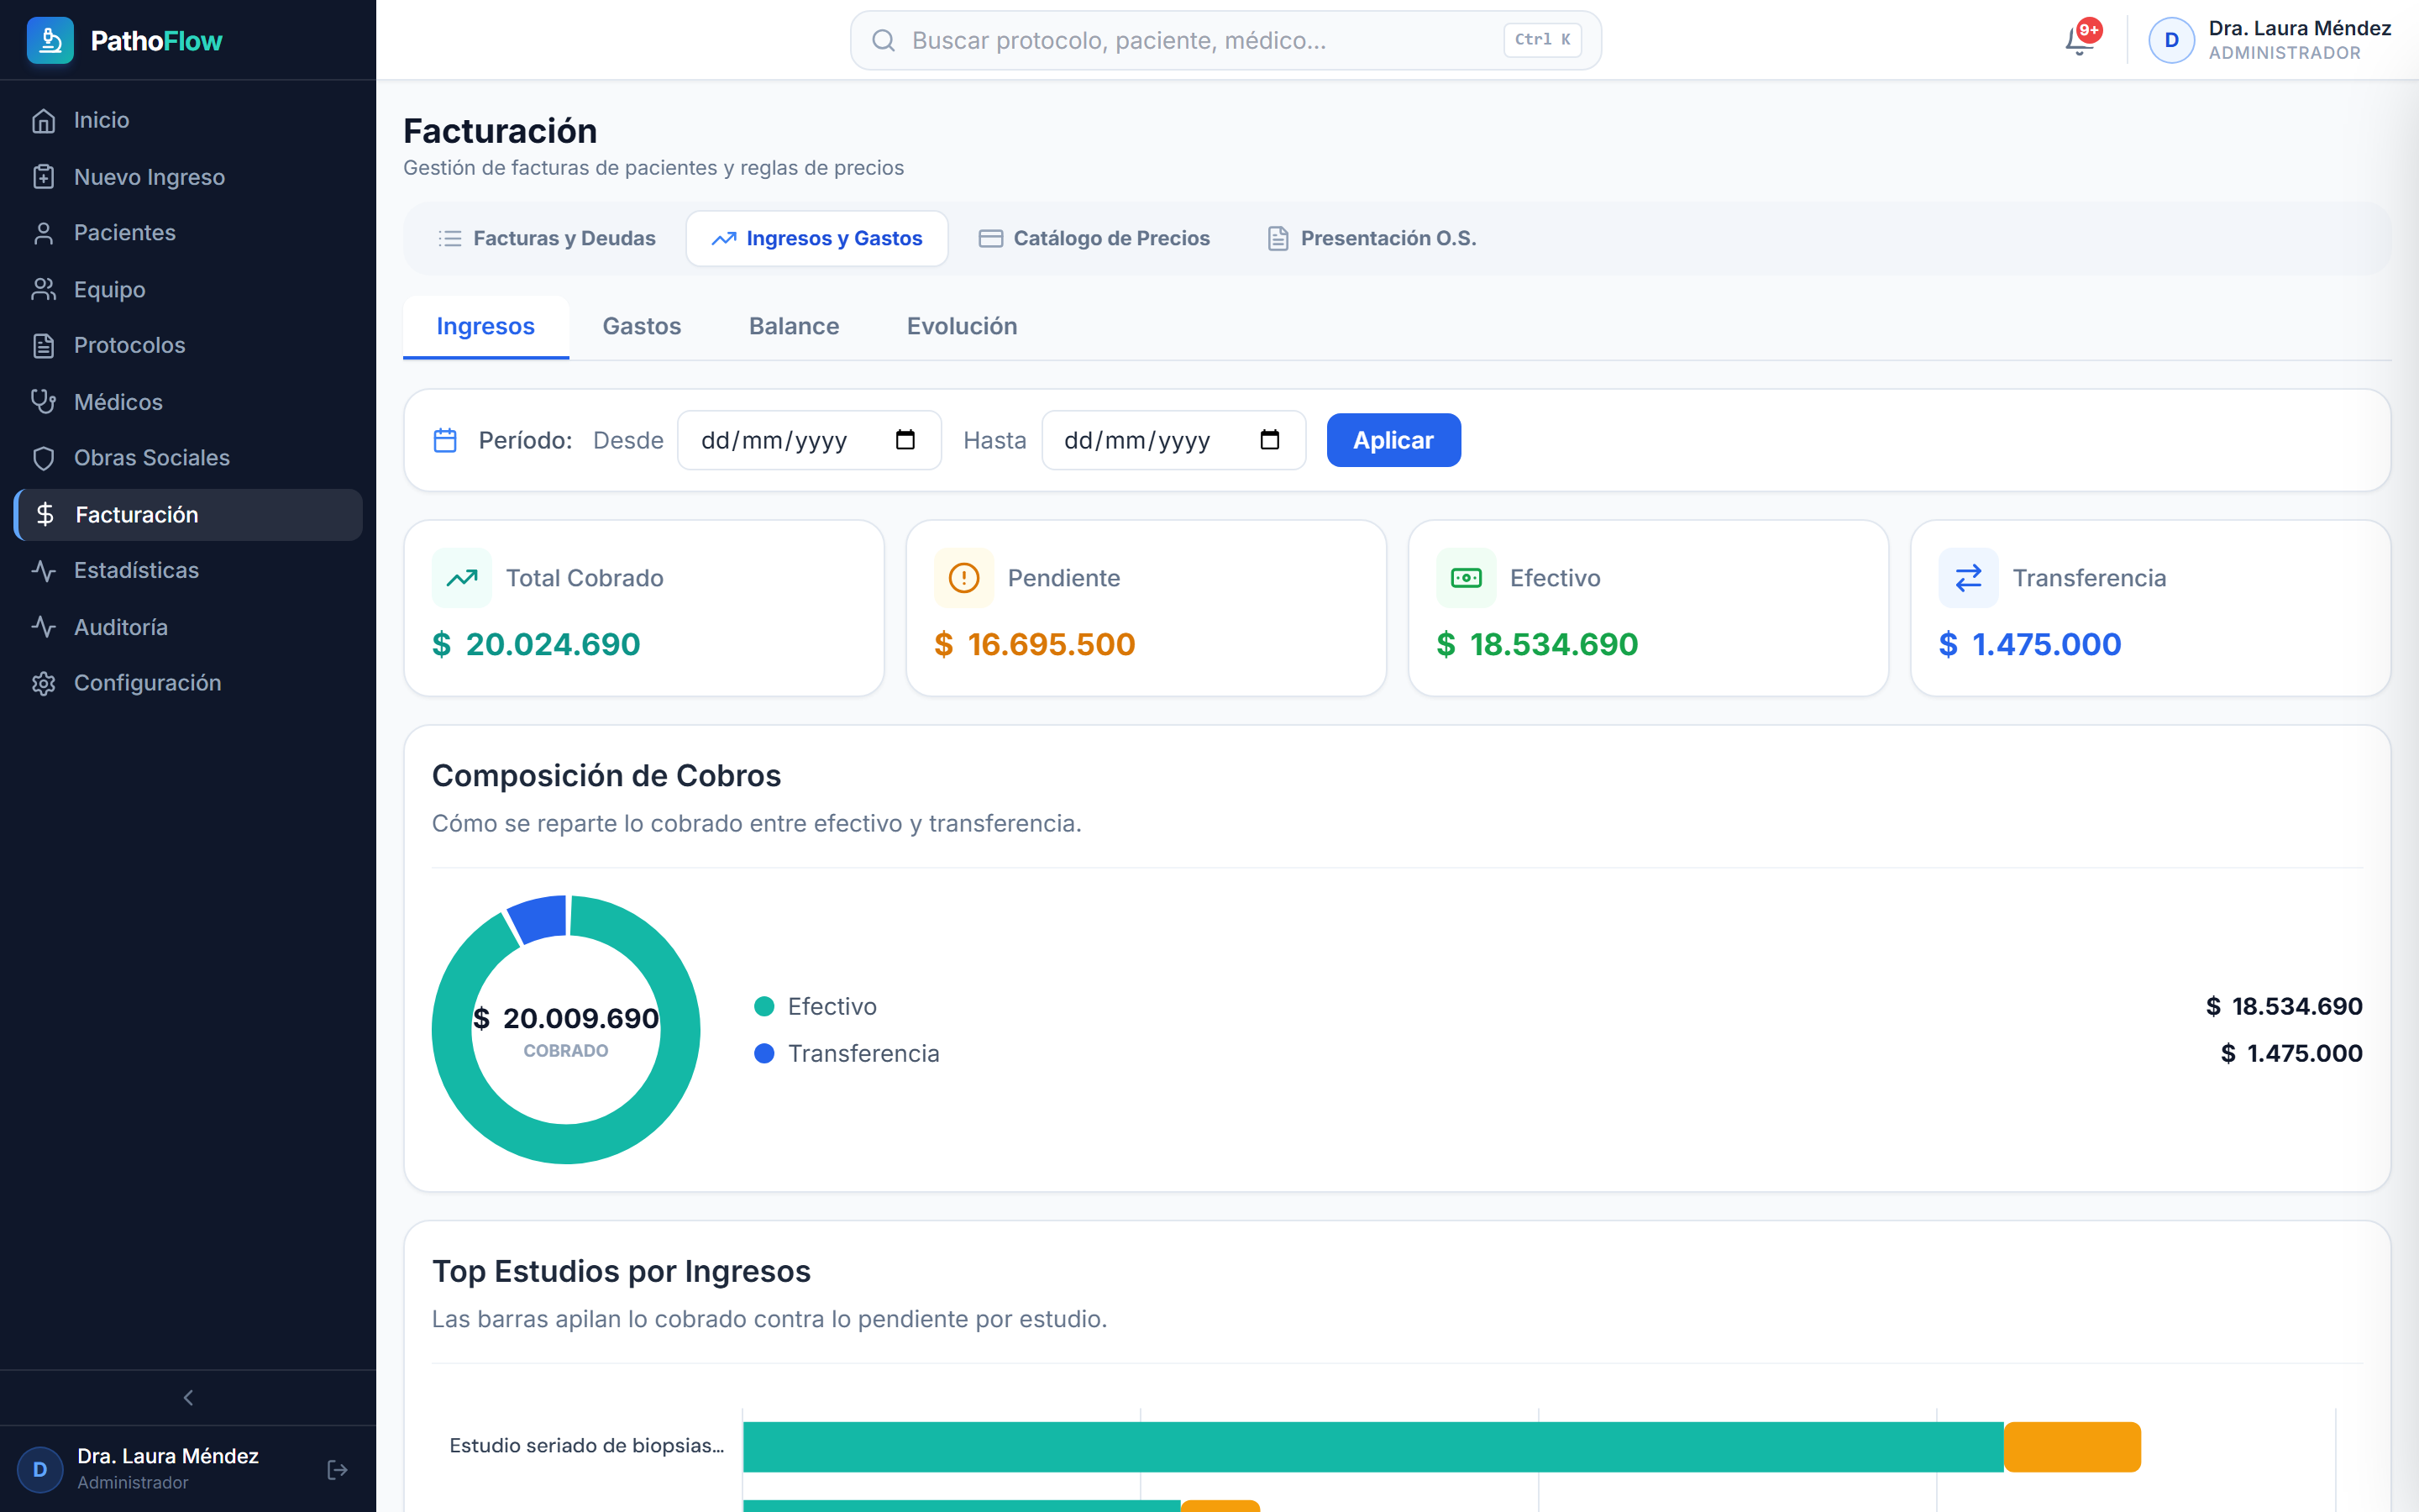Image resolution: width=2419 pixels, height=1512 pixels.
Task: Click the PathoFlow microscope logo icon
Action: (x=50, y=41)
